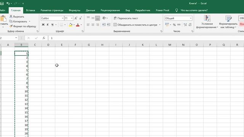Insert function with fx button
The image size is (244, 137).
click(x=44, y=38)
